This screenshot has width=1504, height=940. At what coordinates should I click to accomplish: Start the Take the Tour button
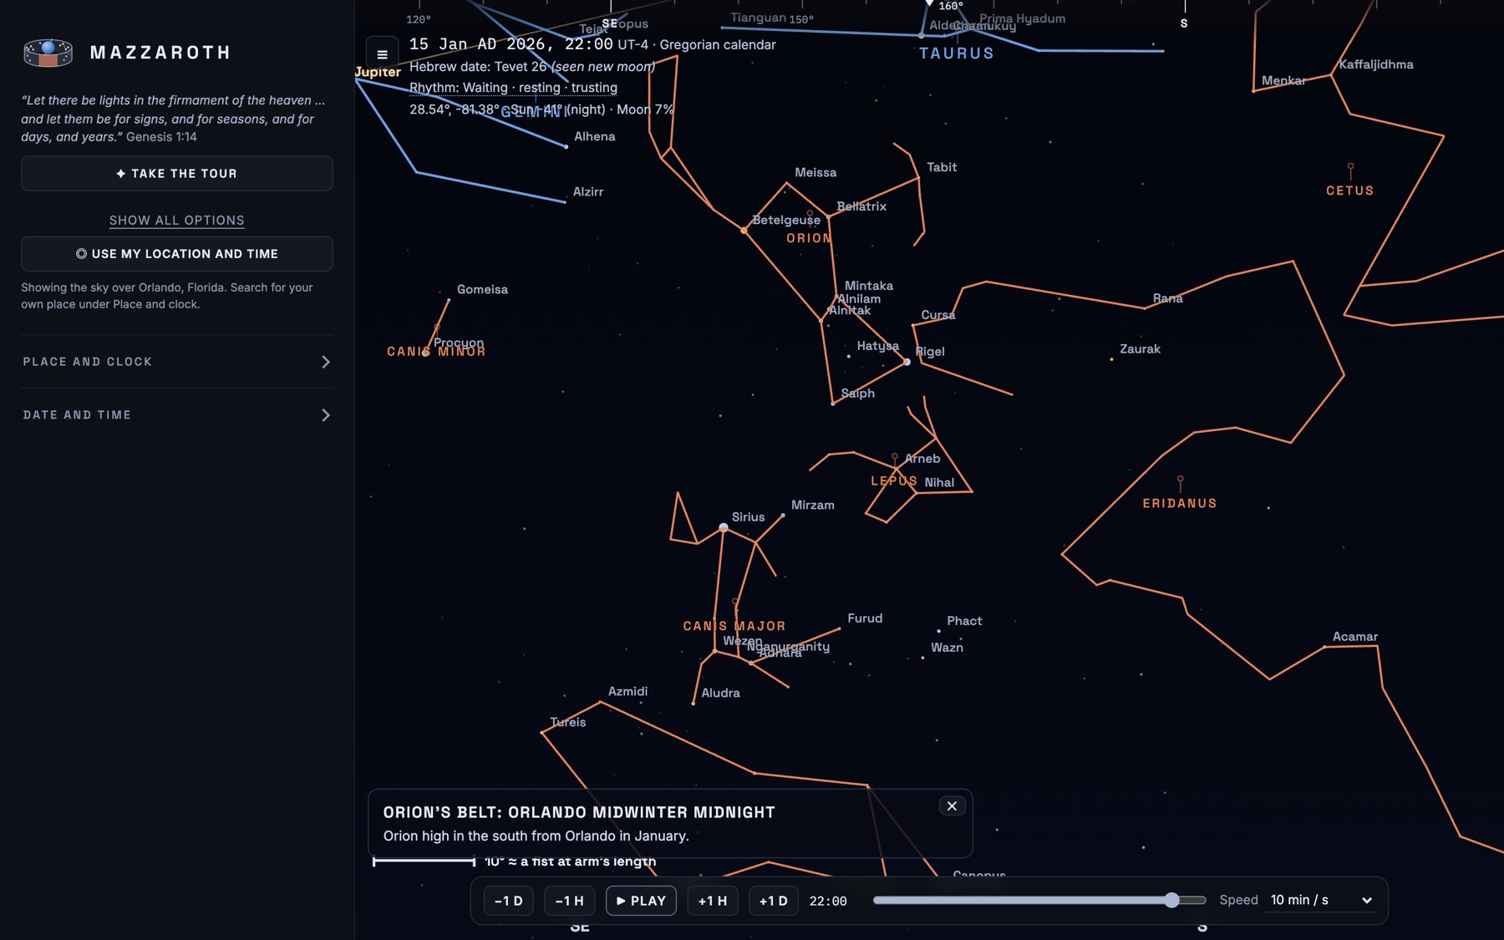click(177, 173)
